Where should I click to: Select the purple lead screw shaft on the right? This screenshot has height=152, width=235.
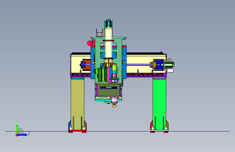138,65
